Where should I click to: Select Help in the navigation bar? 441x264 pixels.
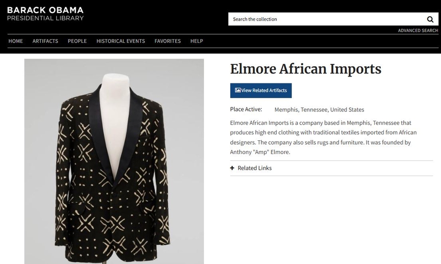196,41
